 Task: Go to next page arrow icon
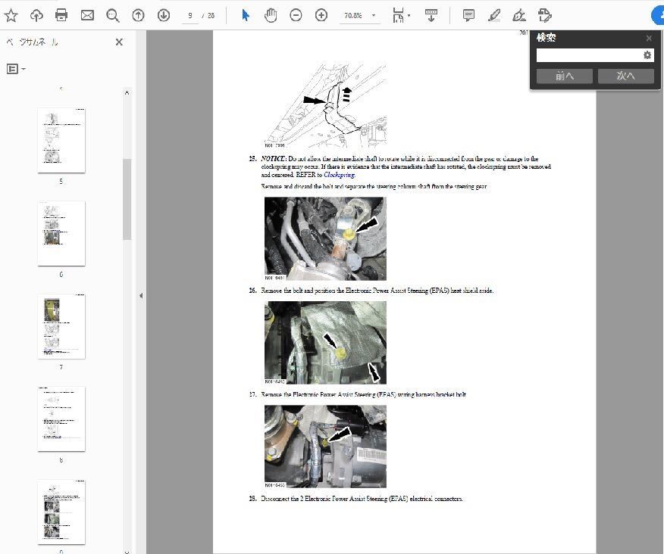(164, 16)
